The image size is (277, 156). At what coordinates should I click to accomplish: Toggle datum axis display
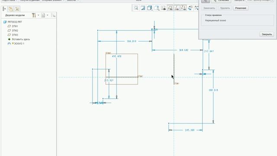point(177,8)
